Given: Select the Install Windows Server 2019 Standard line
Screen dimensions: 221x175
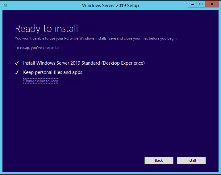Looking at the screenshot, I should 84,63.
